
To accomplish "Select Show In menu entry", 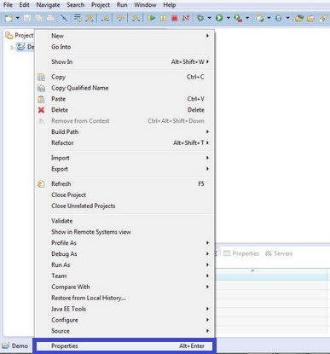I will [124, 61].
